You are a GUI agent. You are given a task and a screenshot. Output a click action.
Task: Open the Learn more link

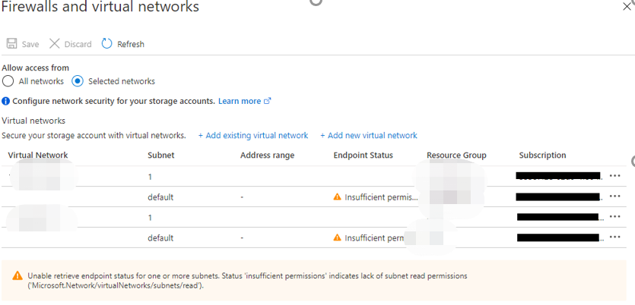[x=240, y=101]
